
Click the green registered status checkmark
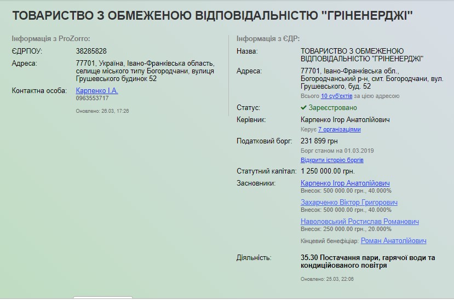click(303, 108)
